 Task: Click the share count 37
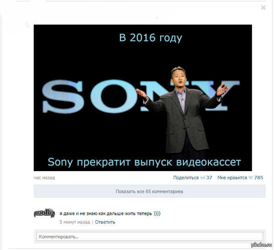(x=209, y=178)
